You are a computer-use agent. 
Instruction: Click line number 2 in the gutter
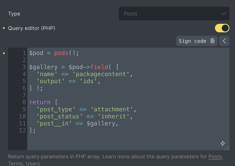point(24,60)
